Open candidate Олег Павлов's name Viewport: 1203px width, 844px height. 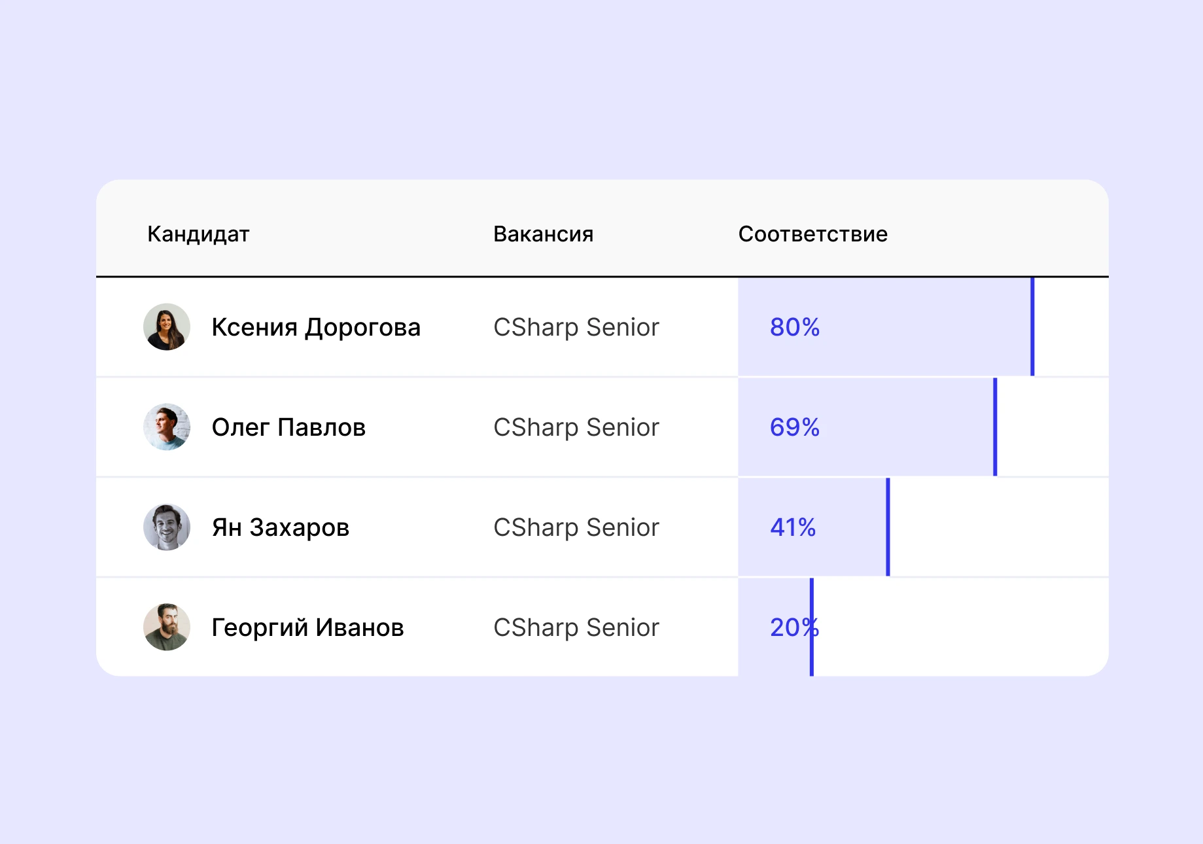[x=288, y=427]
